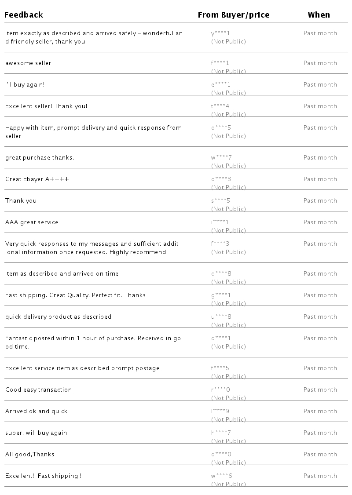
Task: Click the 'AAA great service' comment
Action: 32,222
